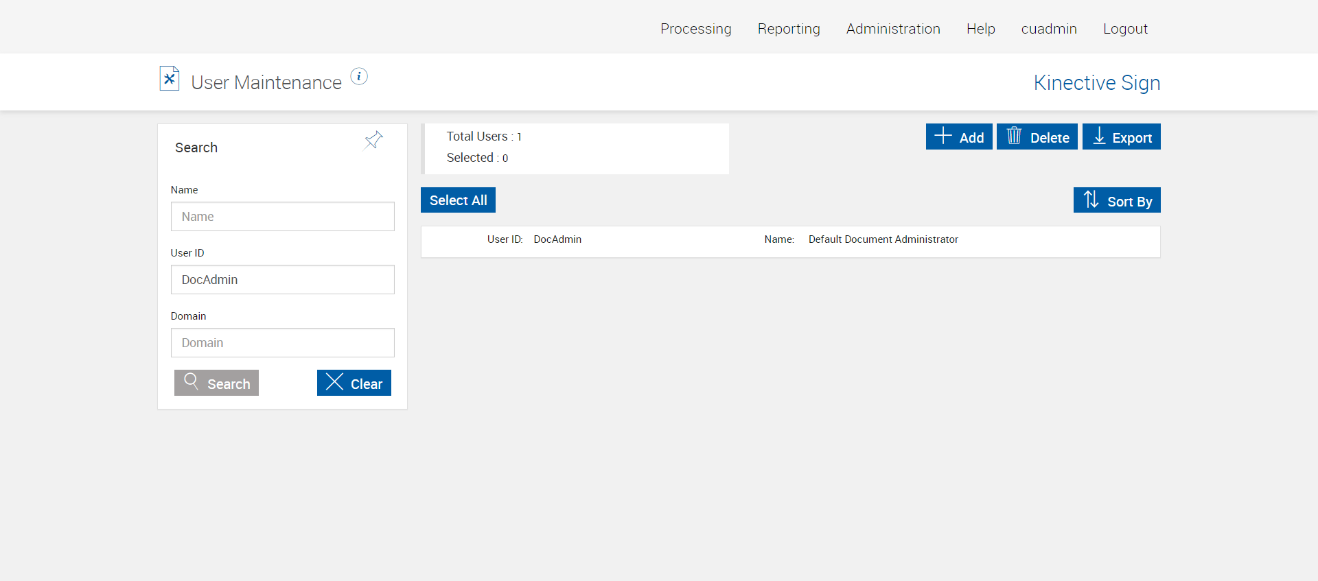1318x581 pixels.
Task: Click the info icon beside User Maintenance
Action: (x=359, y=77)
